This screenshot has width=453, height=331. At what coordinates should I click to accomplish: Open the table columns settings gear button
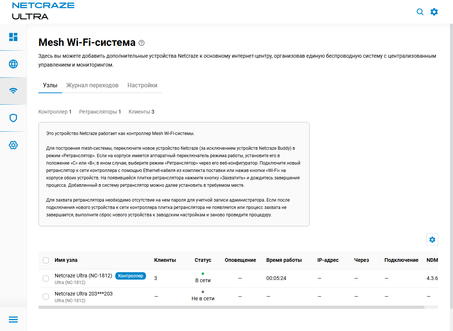(x=432, y=240)
